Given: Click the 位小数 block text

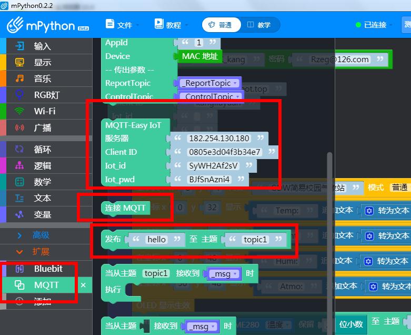Looking at the screenshot, I should 351,324.
